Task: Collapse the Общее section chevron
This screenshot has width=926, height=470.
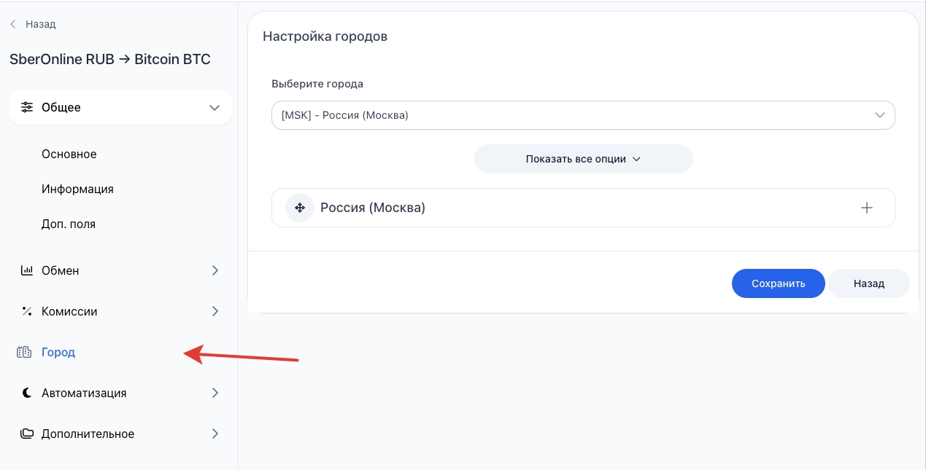Action: (x=215, y=107)
